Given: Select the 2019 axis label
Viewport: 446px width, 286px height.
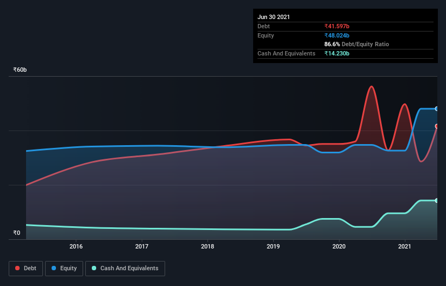Looking at the screenshot, I should click(x=273, y=246).
